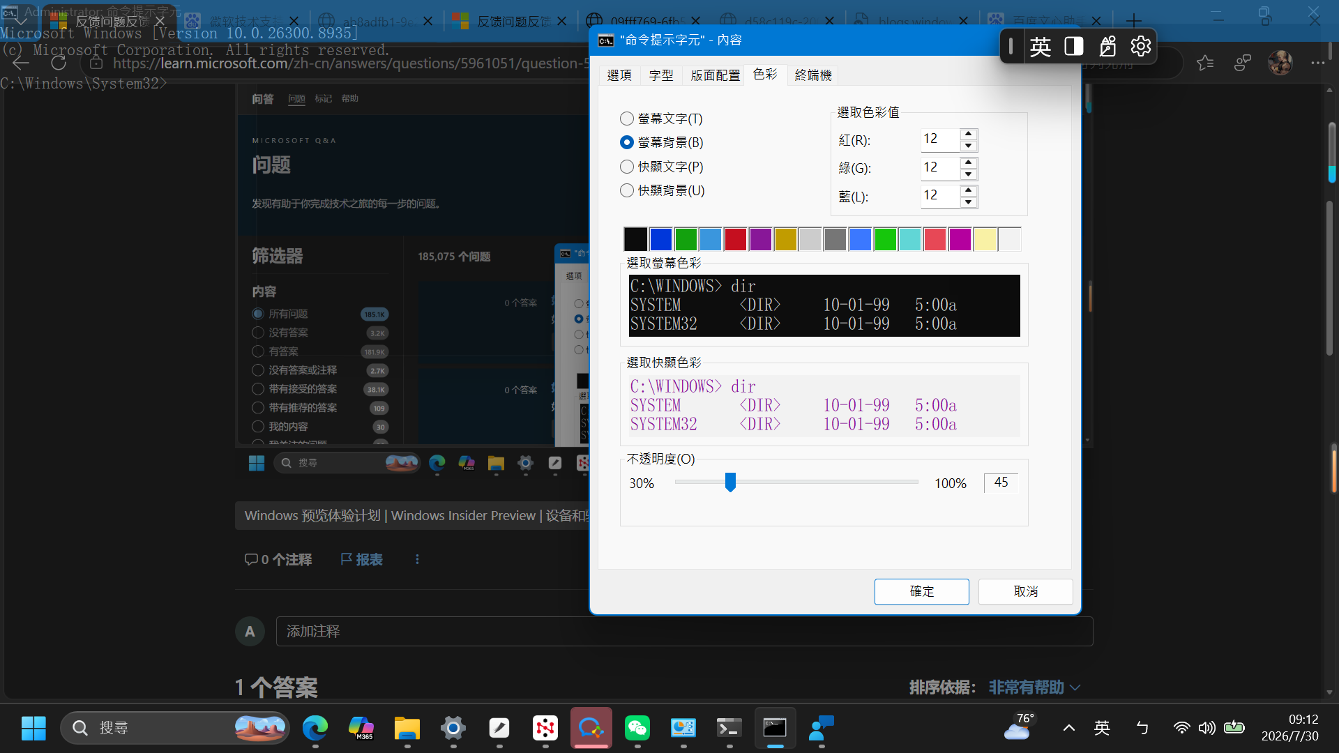Increase the 藍(L) value stepper
1339x753 pixels.
968,190
